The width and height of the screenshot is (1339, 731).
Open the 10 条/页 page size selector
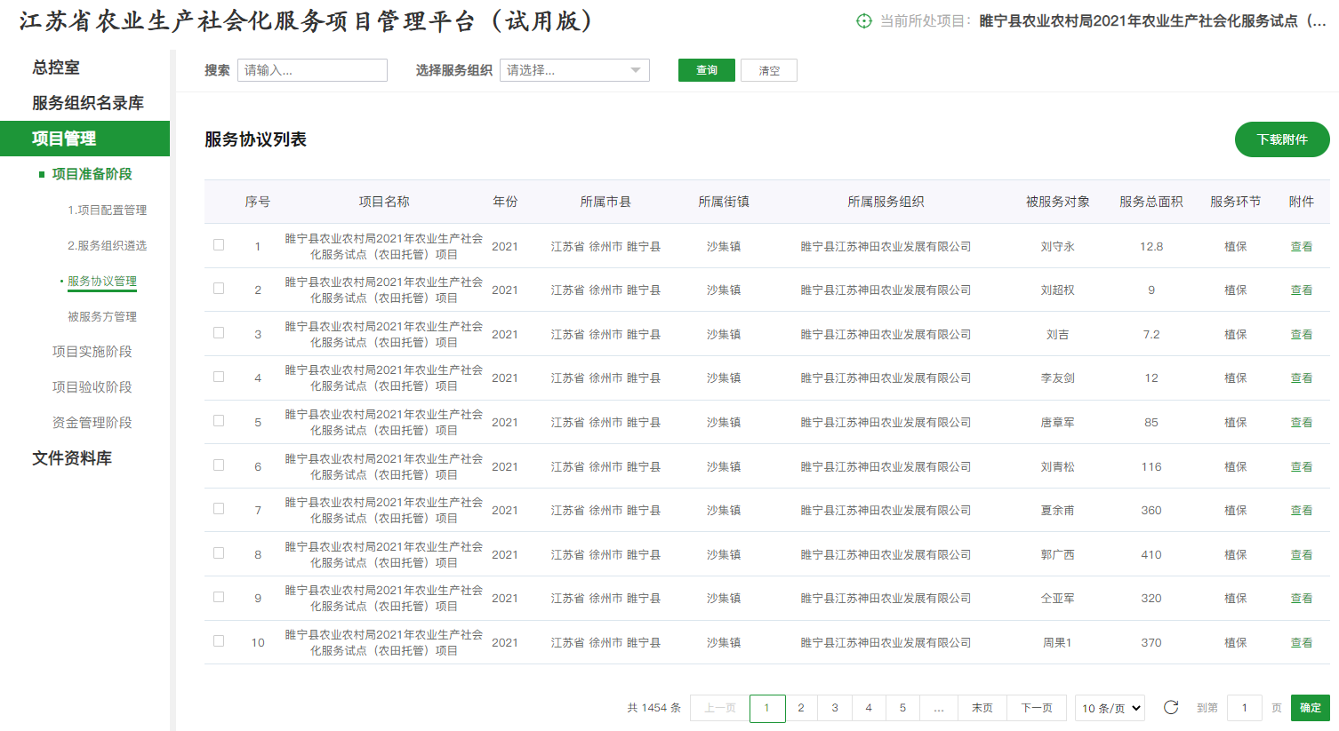[x=1110, y=708]
